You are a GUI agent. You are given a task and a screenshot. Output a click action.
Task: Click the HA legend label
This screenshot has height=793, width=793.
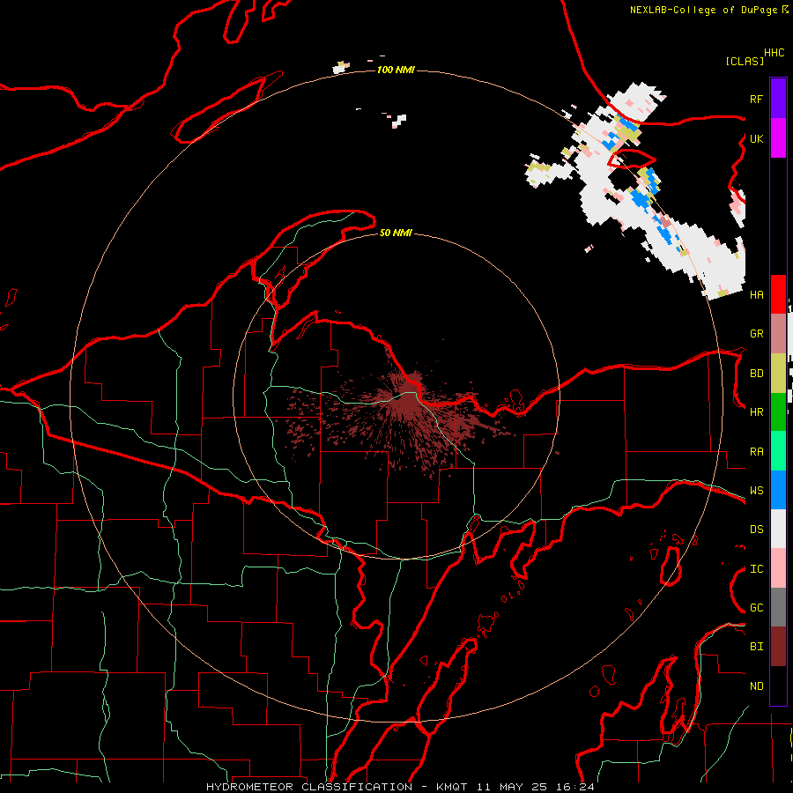point(756,295)
